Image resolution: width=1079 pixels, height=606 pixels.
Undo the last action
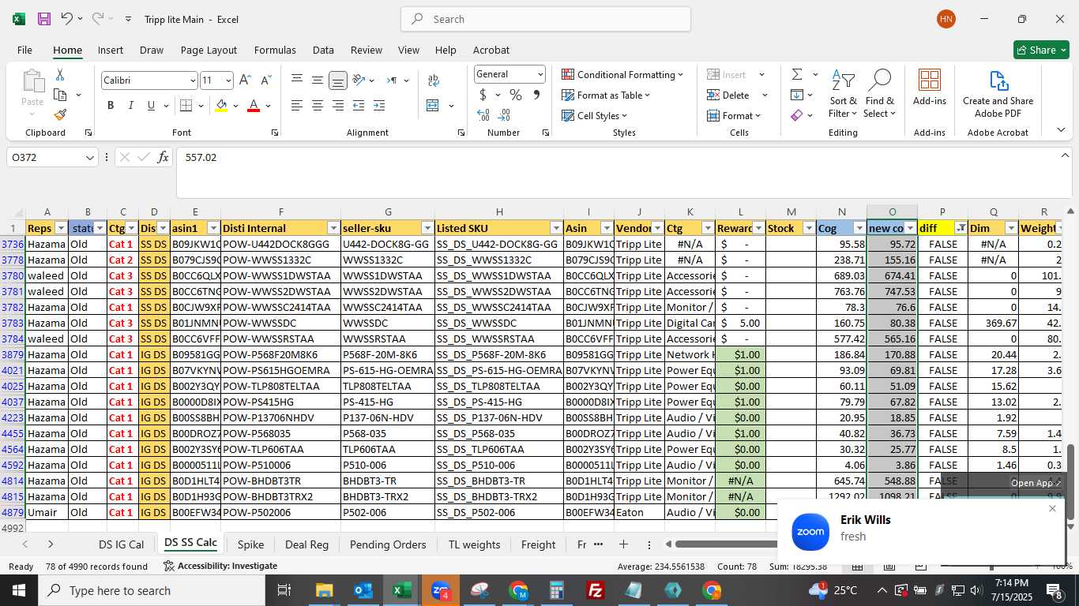pos(67,19)
